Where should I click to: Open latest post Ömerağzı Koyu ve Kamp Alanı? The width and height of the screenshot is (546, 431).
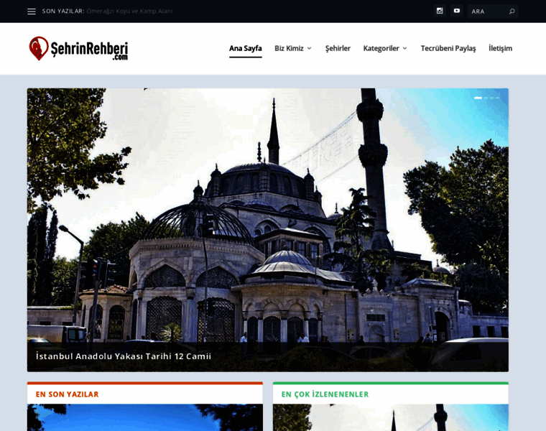(129, 11)
